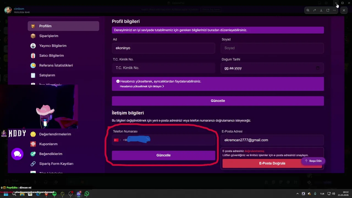Click the Telefon Numarası input field
Image resolution: width=352 pixels, height=198 pixels.
click(x=163, y=140)
